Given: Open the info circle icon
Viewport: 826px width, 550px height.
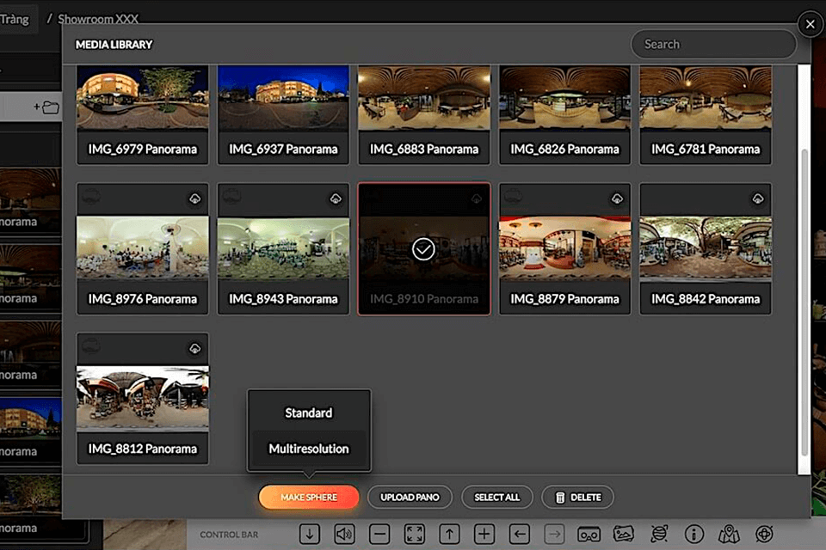Looking at the screenshot, I should pos(693,535).
